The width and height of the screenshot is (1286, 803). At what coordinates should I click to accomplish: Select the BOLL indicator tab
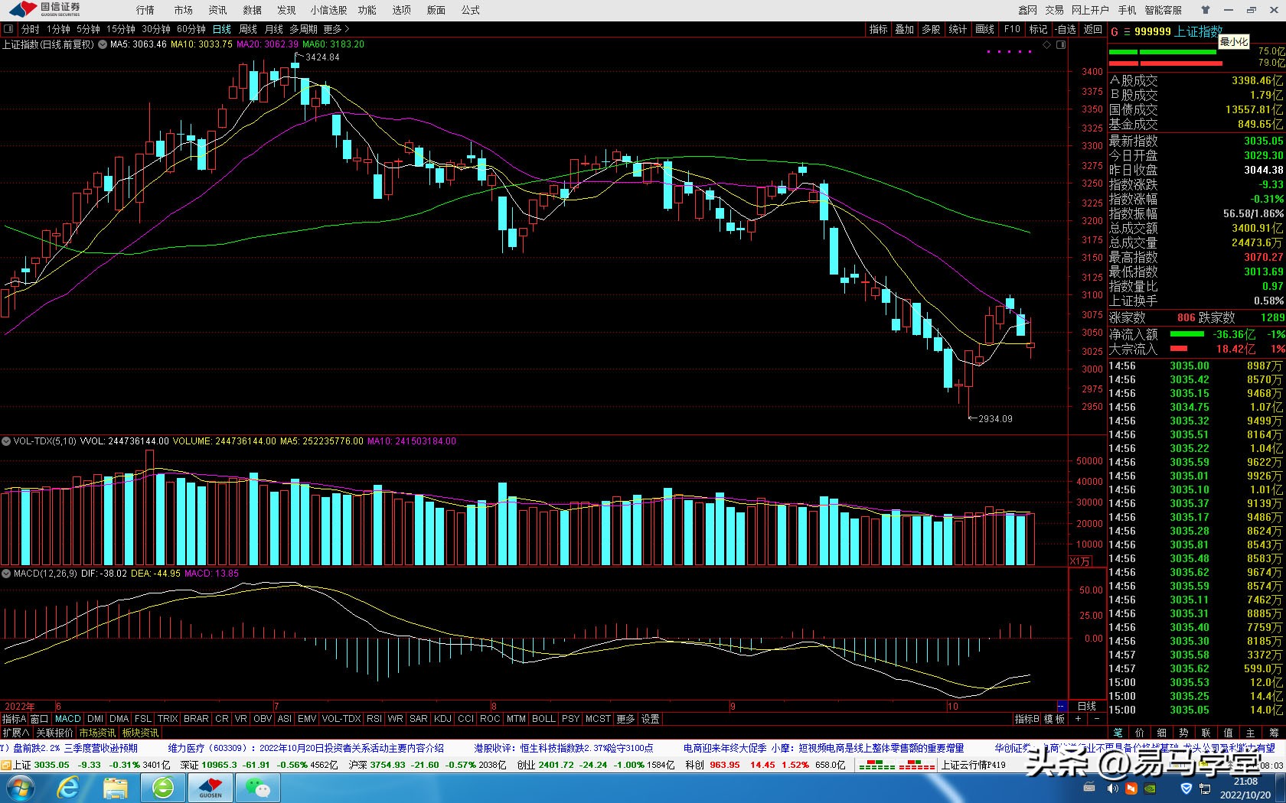543,719
